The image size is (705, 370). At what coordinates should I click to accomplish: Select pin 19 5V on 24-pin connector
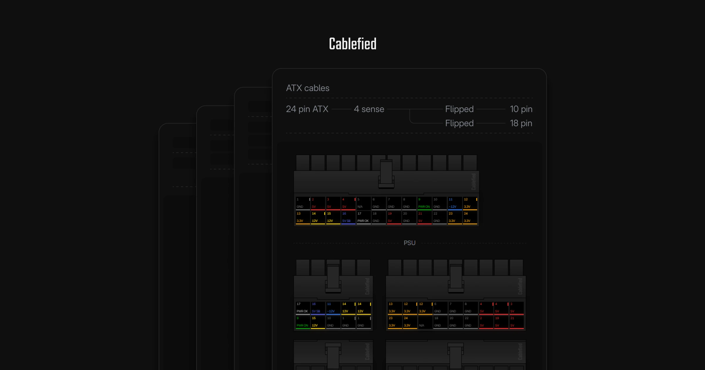(x=394, y=218)
